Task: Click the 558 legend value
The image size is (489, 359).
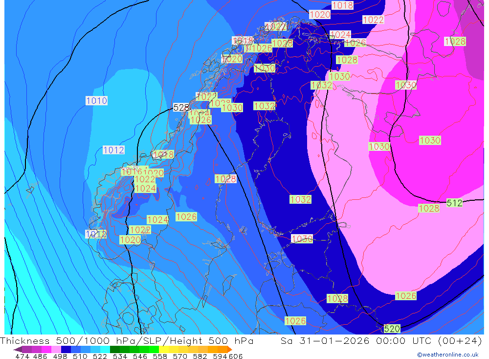Action: [x=160, y=356]
